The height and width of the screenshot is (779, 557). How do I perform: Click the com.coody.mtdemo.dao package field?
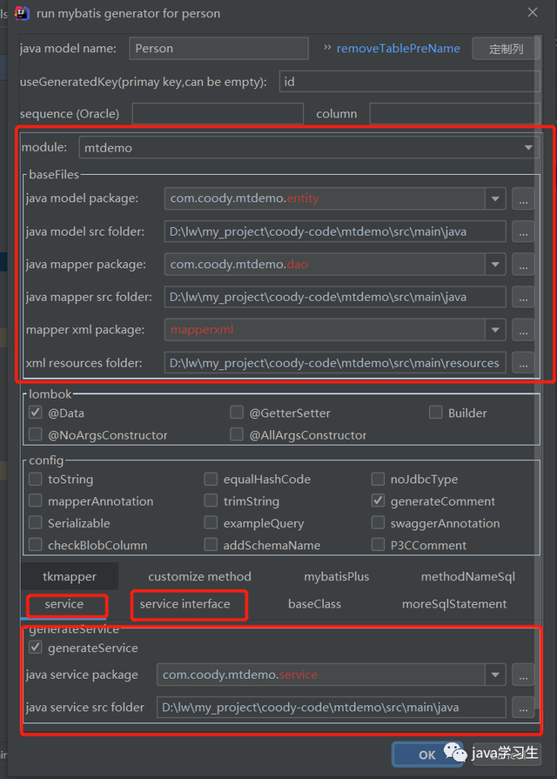[x=325, y=265]
